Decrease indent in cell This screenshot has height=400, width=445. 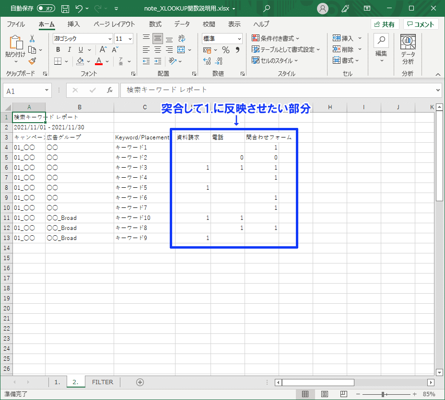[x=146, y=61]
